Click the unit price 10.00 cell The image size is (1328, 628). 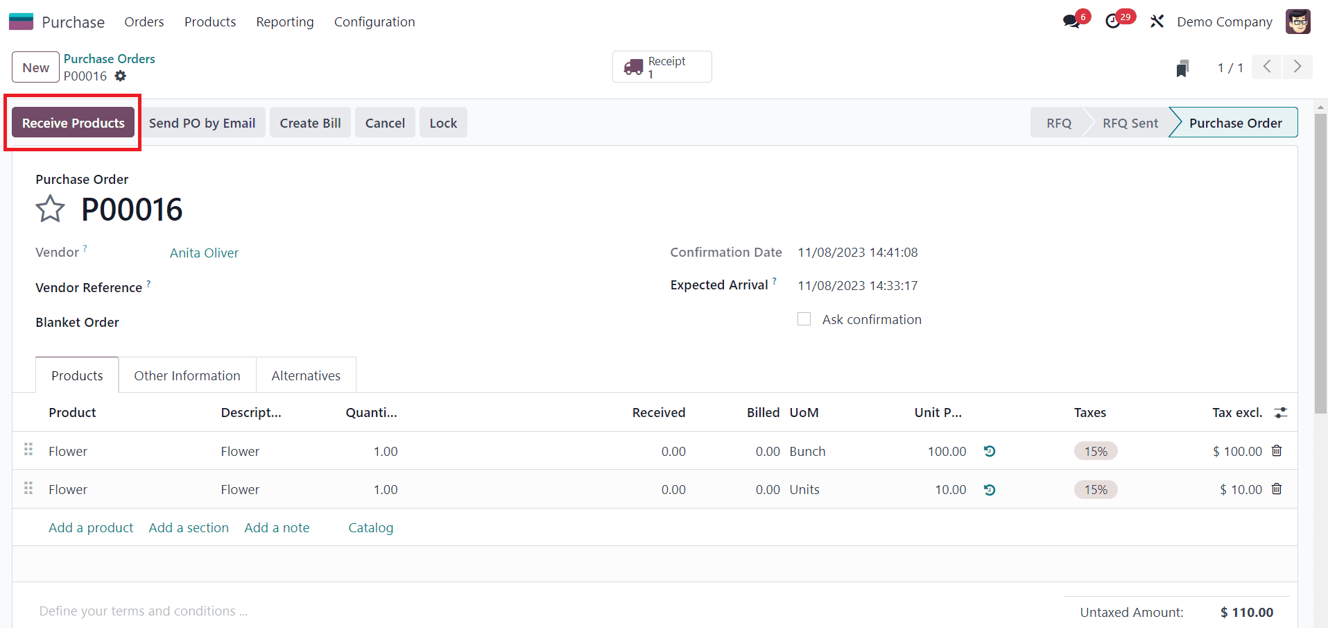(x=950, y=489)
